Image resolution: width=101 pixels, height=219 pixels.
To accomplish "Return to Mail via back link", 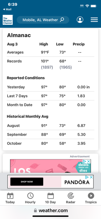I will click(x=7, y=9).
